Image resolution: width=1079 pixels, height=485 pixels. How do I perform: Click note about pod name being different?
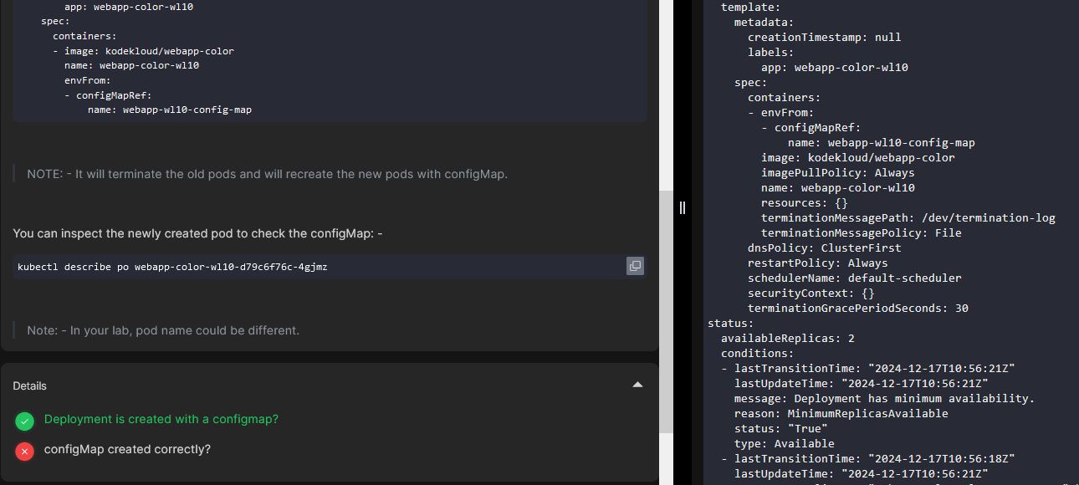162,330
